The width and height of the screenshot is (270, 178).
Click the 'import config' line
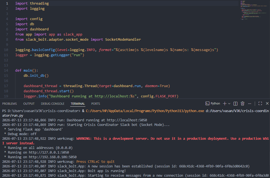click(29, 19)
